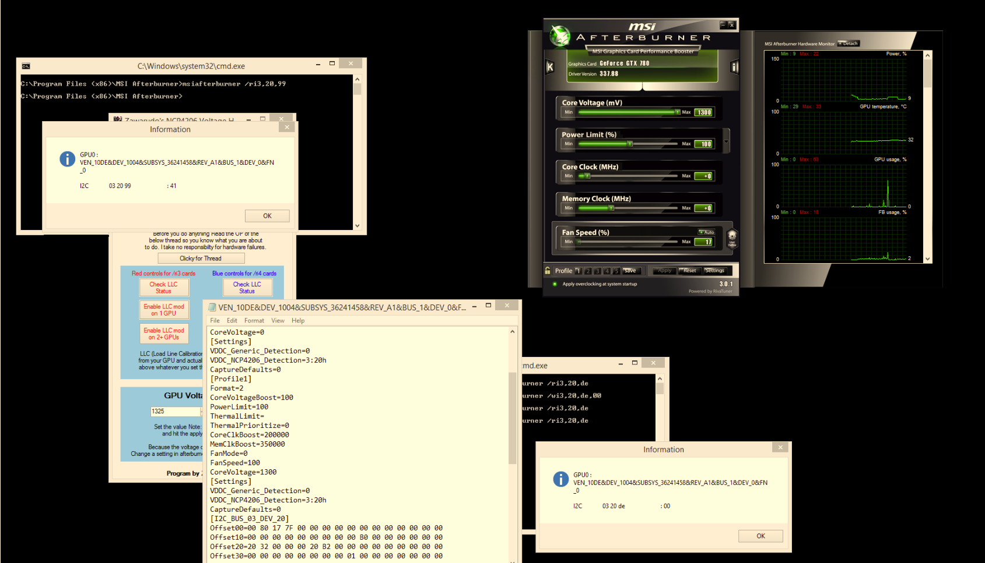Click the Fan Speed slider track
The height and width of the screenshot is (563, 985).
[x=629, y=242]
